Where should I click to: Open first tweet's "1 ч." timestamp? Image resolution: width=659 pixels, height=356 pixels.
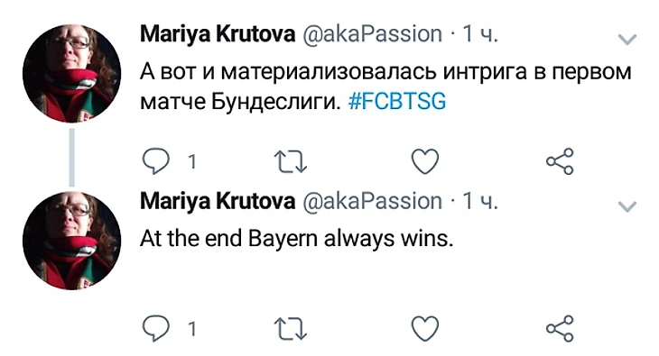pos(480,34)
